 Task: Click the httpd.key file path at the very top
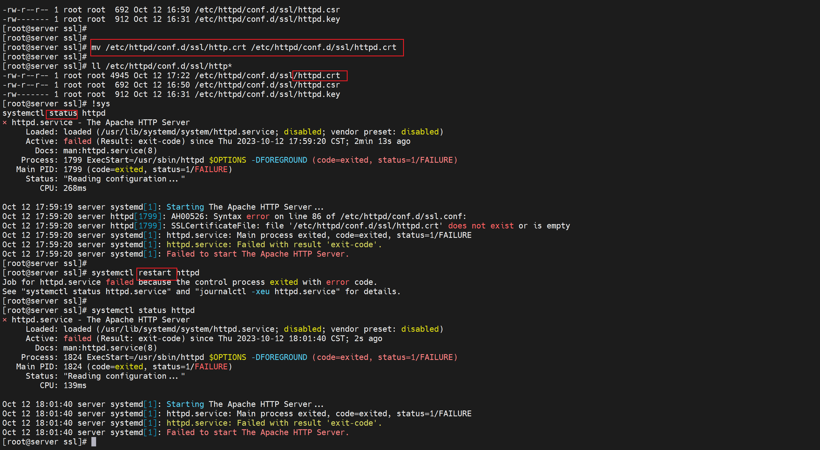coord(267,19)
